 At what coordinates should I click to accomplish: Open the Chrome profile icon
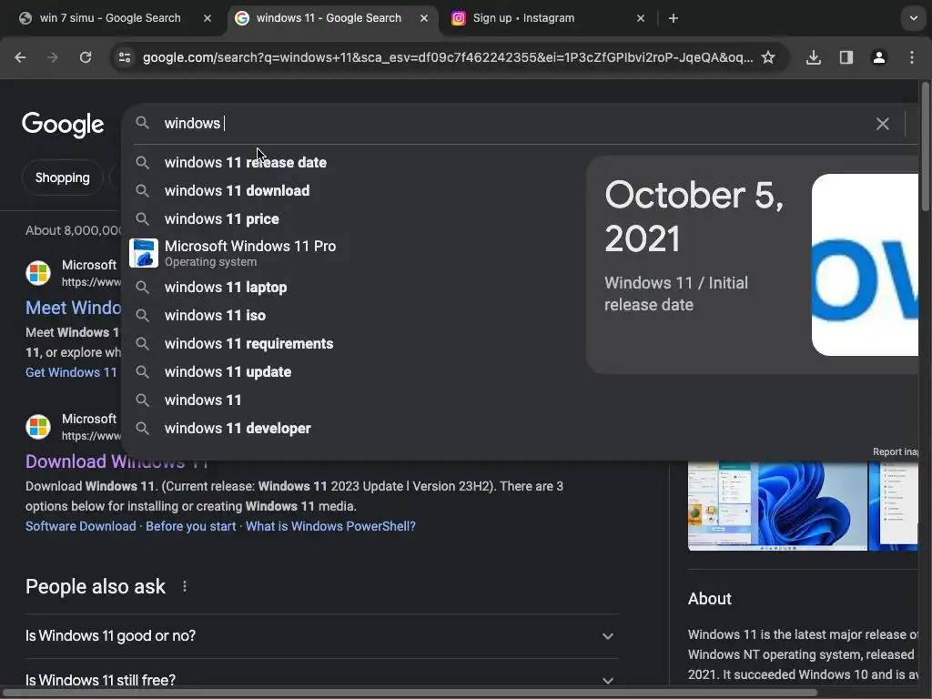click(x=879, y=57)
